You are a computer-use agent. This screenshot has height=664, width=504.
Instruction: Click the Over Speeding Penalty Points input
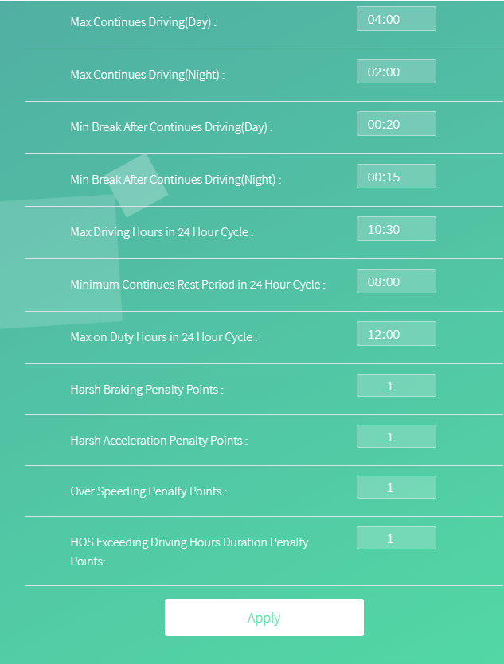point(396,487)
